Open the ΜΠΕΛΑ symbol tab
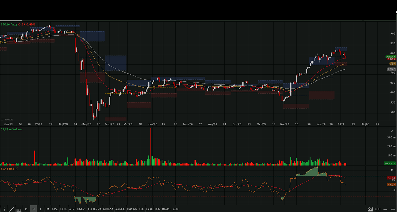This screenshot has height=212, width=397. [x=108, y=209]
